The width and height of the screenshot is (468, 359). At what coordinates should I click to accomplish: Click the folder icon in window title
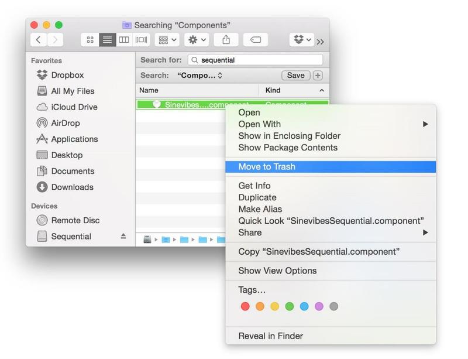127,25
